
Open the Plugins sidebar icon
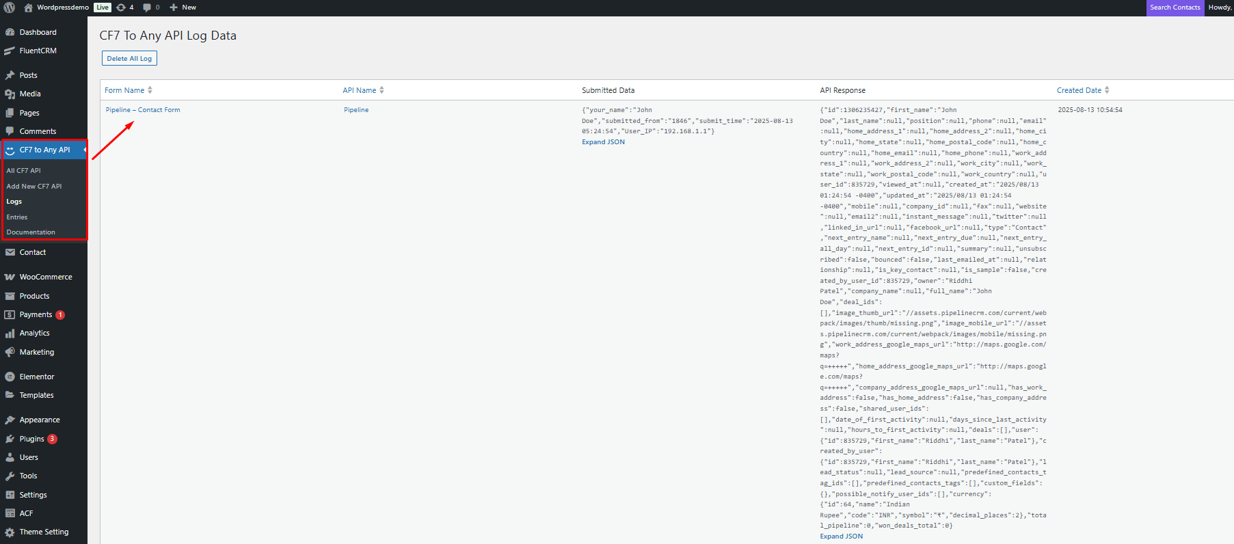10,439
